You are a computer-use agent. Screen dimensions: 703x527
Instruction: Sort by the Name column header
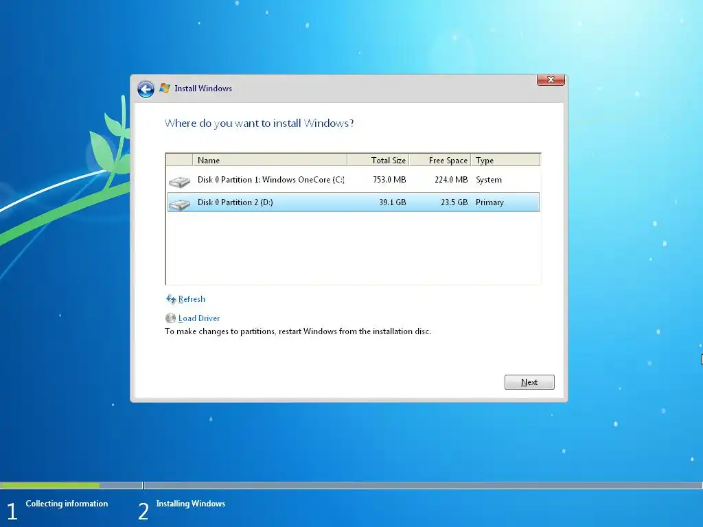coord(269,160)
